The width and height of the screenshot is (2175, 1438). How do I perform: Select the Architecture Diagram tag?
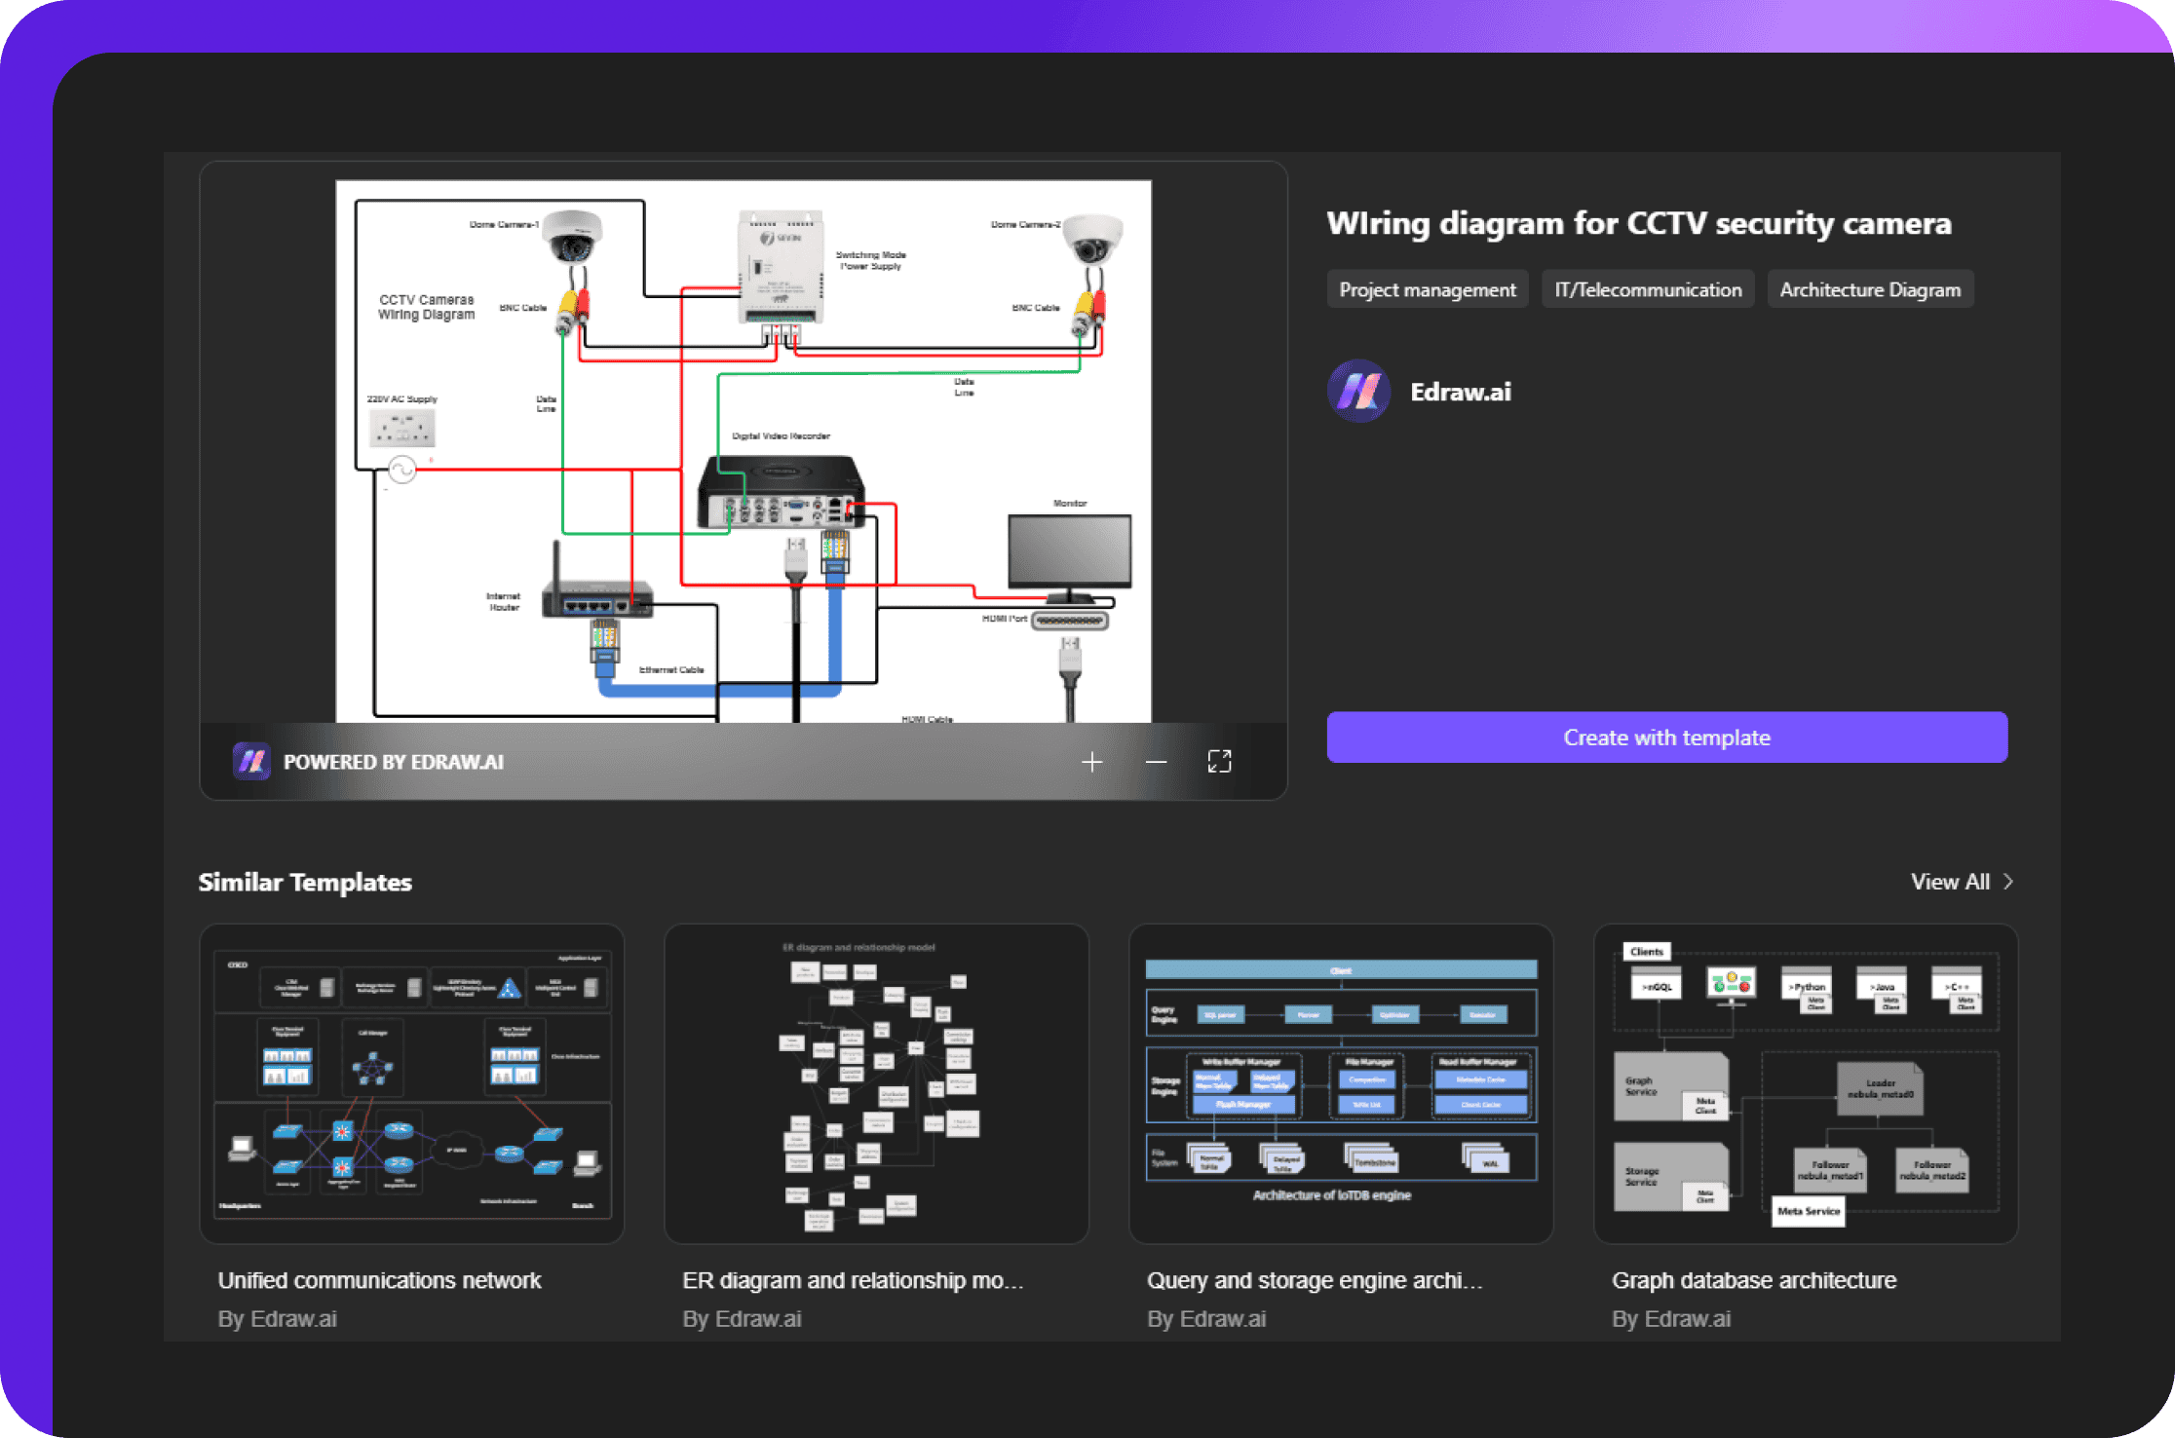[1870, 289]
